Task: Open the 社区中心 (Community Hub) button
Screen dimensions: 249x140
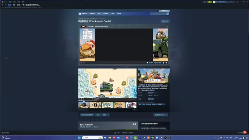Action: pos(165,21)
